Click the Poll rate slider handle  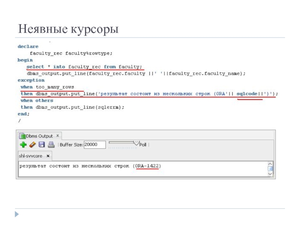(136, 143)
